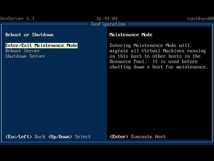Click the Esc/Left Back hint
Image resolution: width=214 pixels, height=161 pixels.
25,137
